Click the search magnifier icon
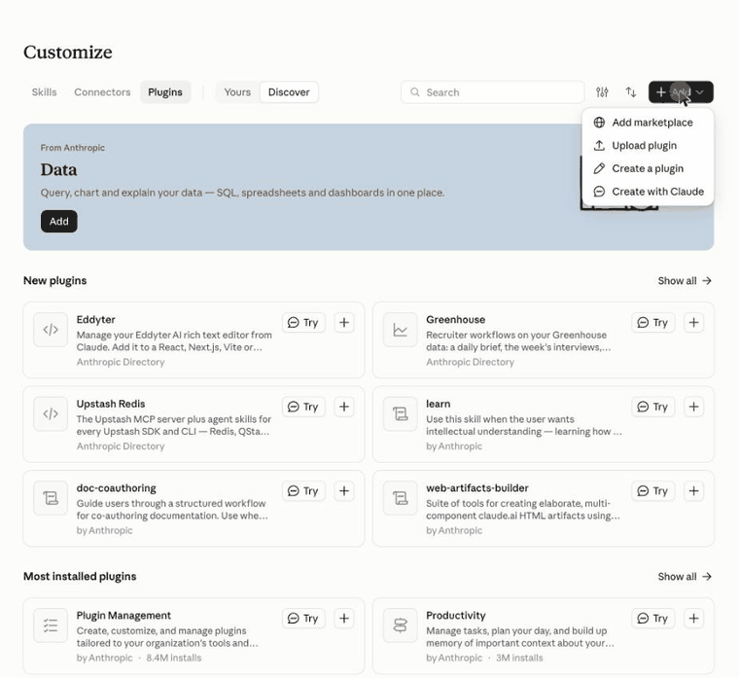This screenshot has height=678, width=739. click(x=415, y=92)
